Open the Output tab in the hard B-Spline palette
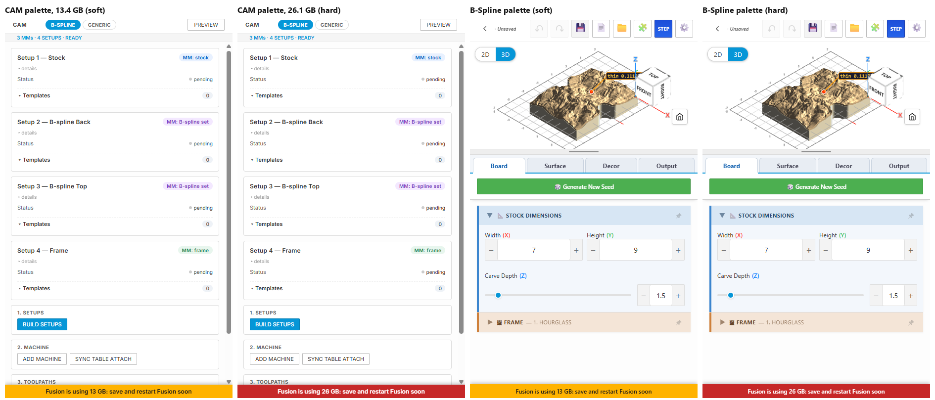This screenshot has height=400, width=935. (899, 166)
